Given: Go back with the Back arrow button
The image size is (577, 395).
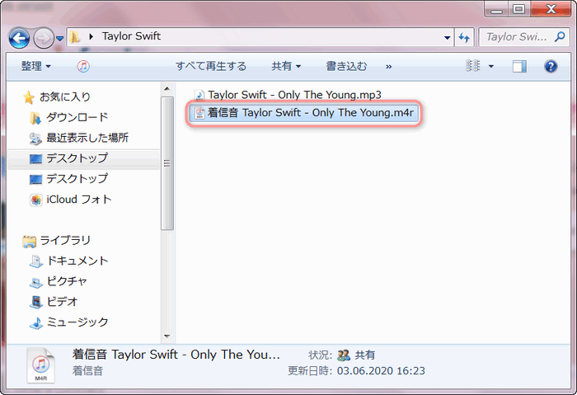Looking at the screenshot, I should click(x=19, y=38).
